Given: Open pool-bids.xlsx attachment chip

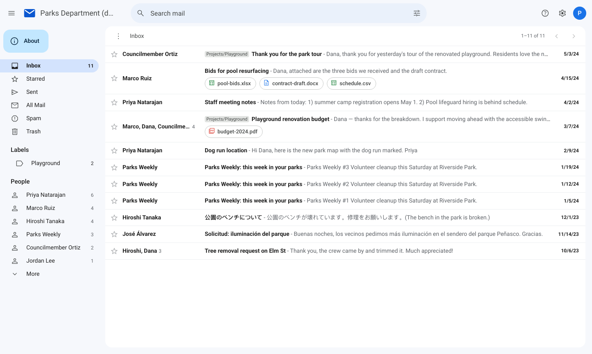Looking at the screenshot, I should tap(230, 84).
